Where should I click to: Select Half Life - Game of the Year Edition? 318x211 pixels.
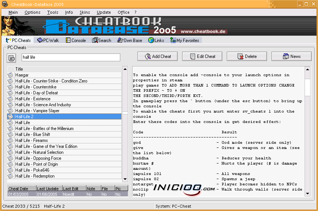[x=68, y=146]
